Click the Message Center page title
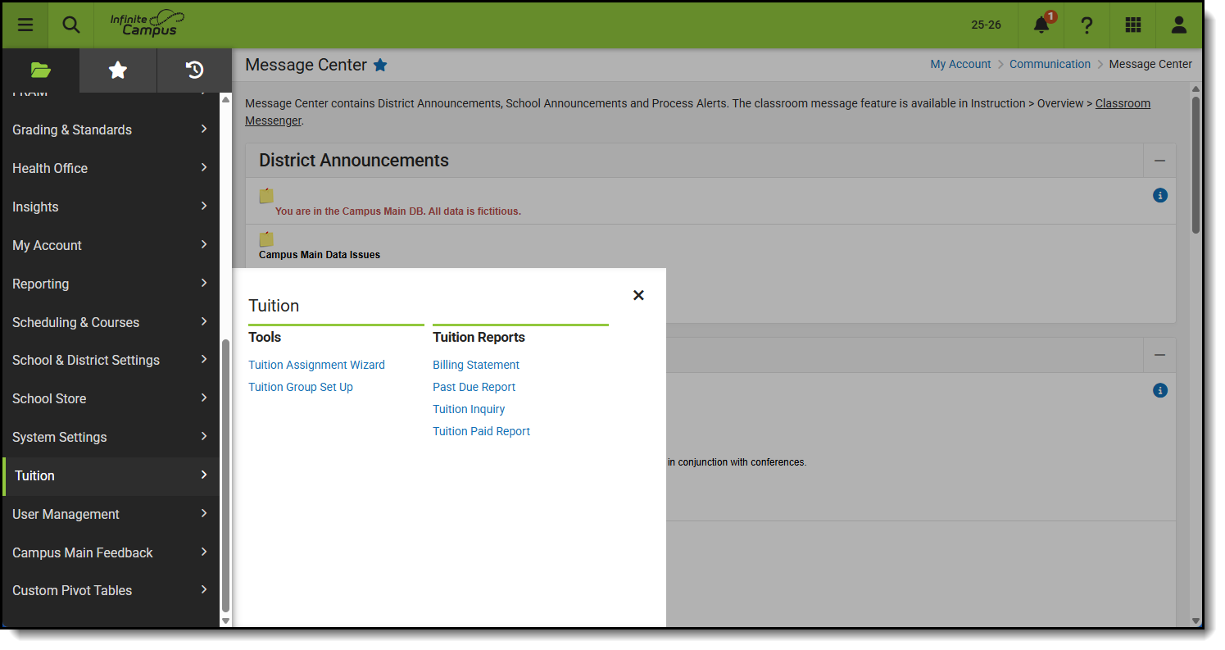The height and width of the screenshot is (650, 1225). click(306, 65)
